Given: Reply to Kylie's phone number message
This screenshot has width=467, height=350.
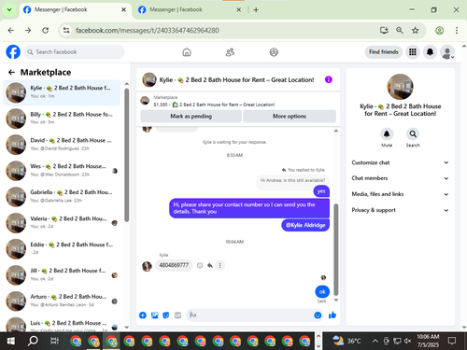Looking at the screenshot, I should click(210, 265).
